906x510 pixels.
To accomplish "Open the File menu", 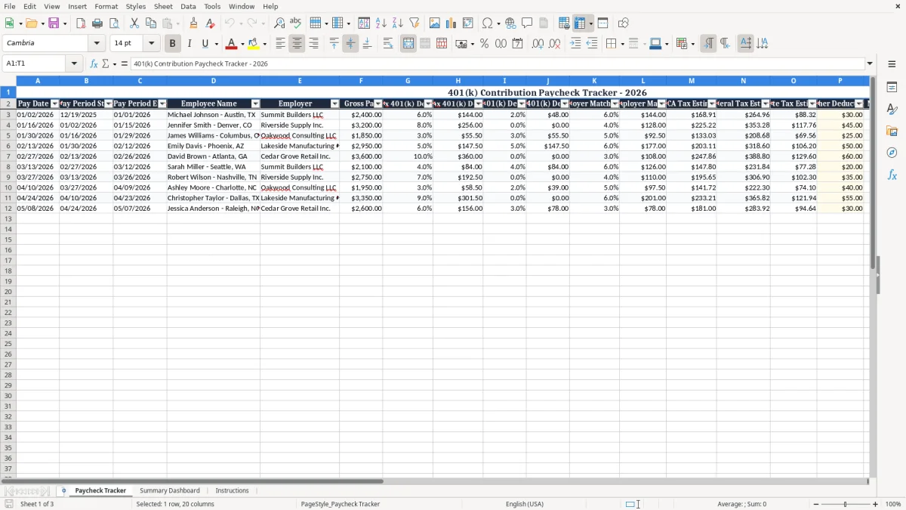I will pos(10,6).
